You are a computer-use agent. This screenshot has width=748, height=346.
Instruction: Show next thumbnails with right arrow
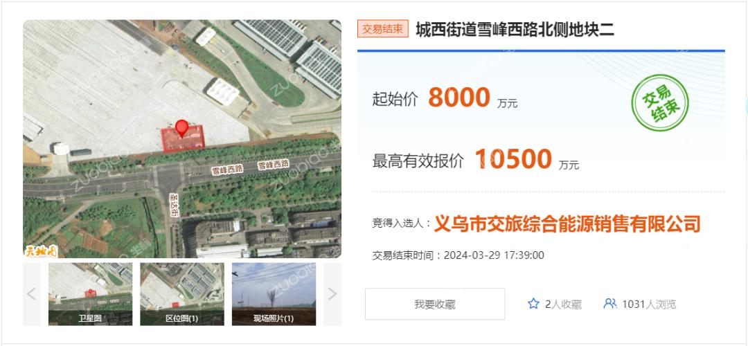(x=332, y=294)
